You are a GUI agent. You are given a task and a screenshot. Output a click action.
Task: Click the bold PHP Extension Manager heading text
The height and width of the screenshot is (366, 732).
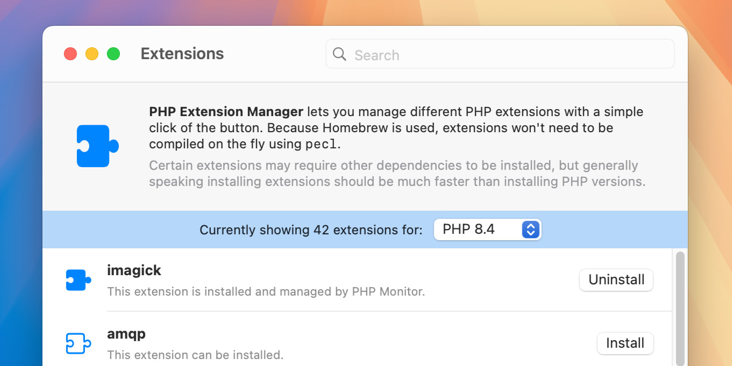click(226, 112)
